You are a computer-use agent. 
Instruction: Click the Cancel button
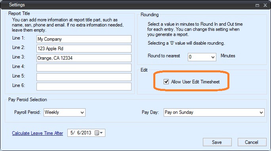pyautogui.click(x=252, y=142)
